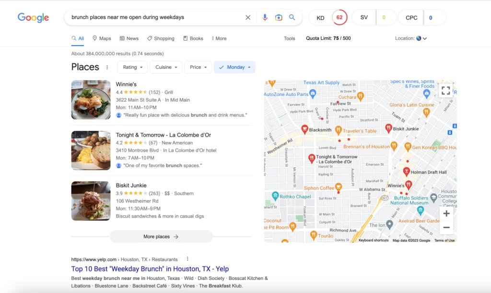
Task: Click the Spec's Wines shopping map pin
Action: [426, 93]
